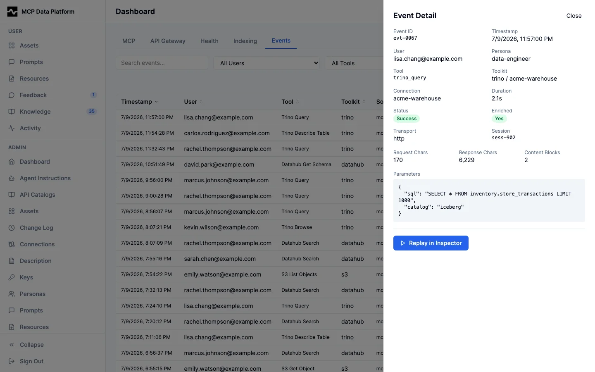Viewport: 595px width, 372px height.
Task: Switch to the Indexing tab
Action: [x=245, y=41]
